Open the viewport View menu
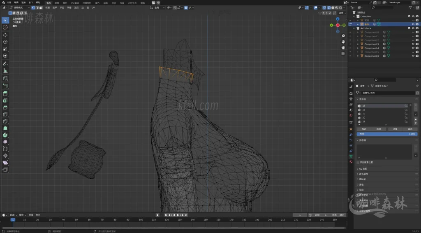The image size is (421, 233). click(48, 8)
